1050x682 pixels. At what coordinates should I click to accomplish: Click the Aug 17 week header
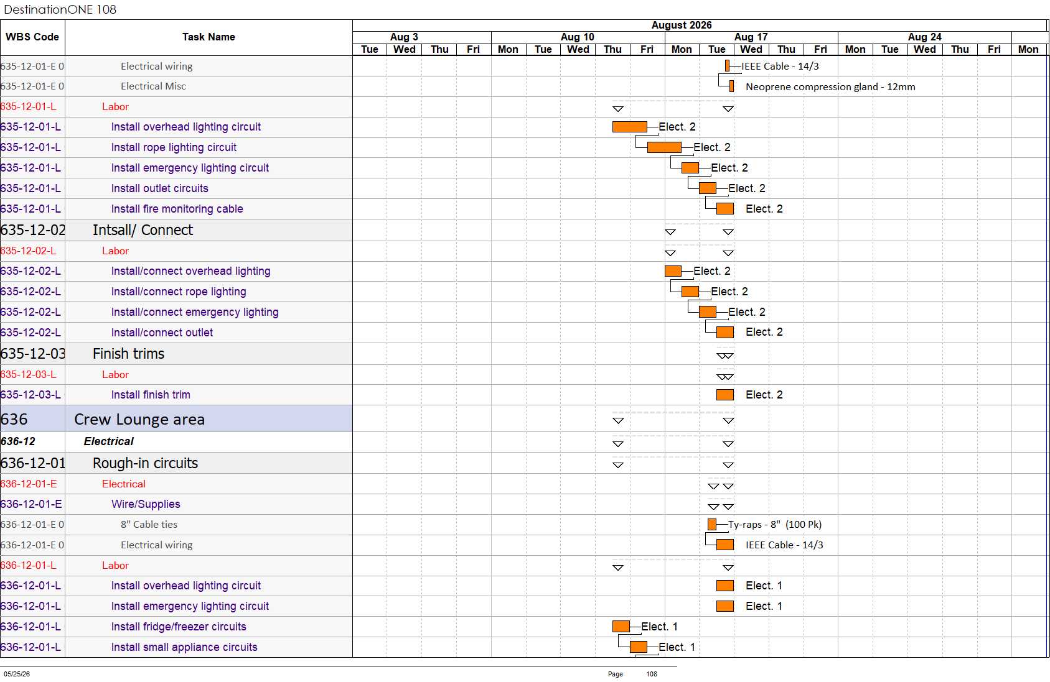[x=751, y=37]
